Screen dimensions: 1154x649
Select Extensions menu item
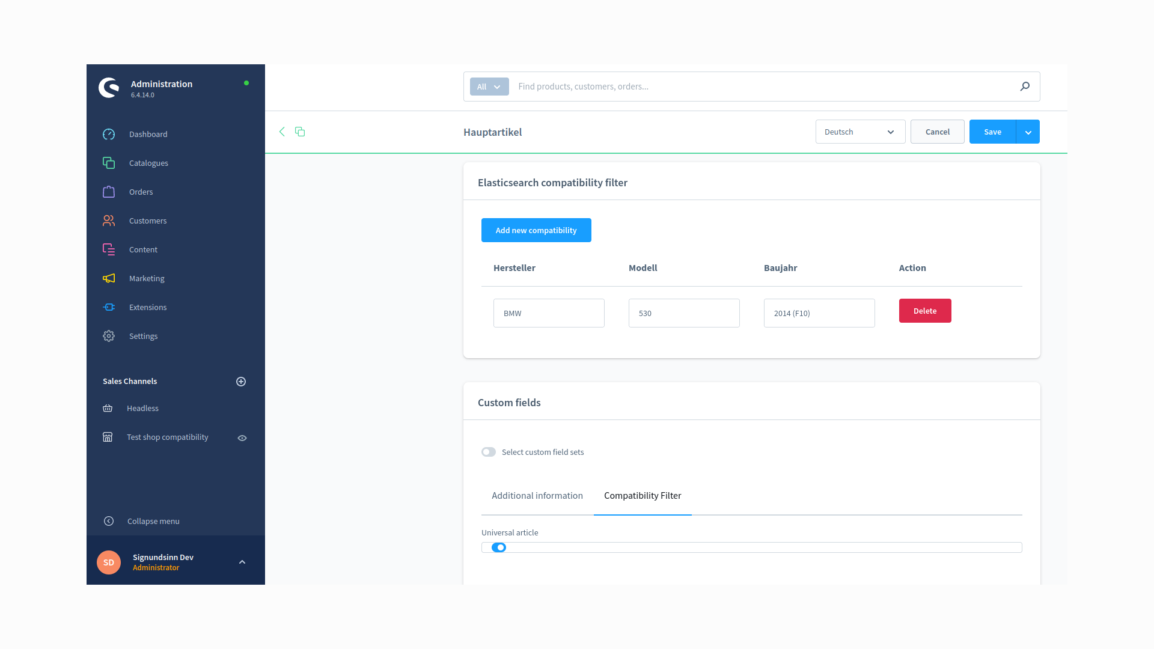148,307
